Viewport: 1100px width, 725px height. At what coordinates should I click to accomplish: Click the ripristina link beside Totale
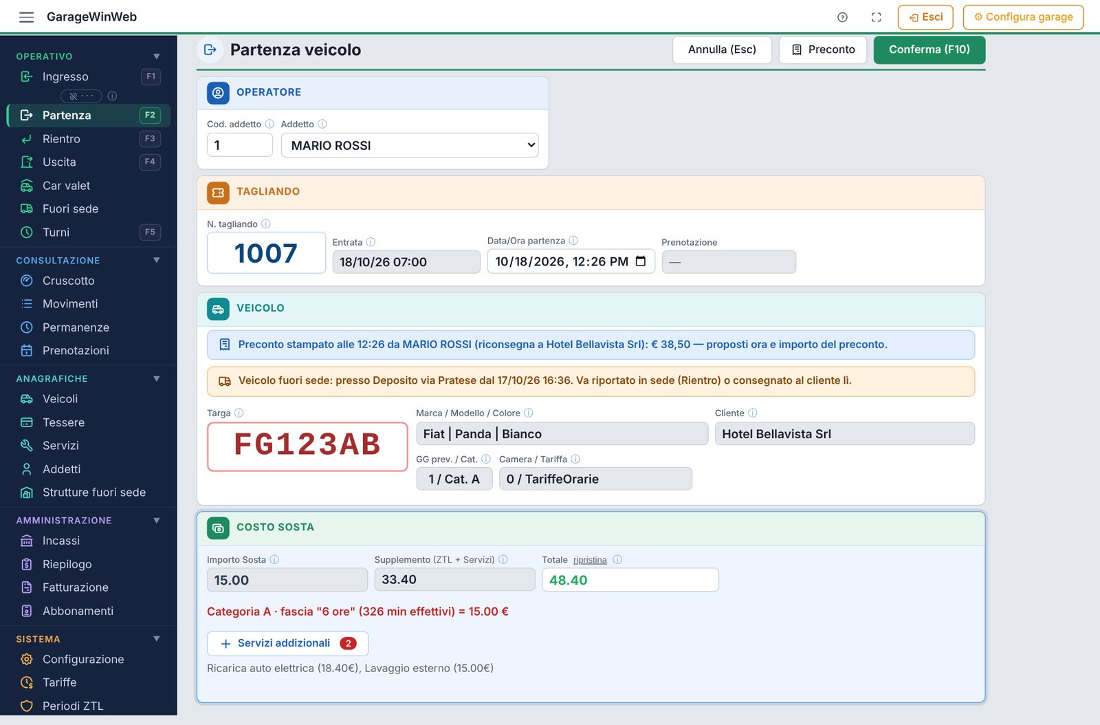pyautogui.click(x=590, y=560)
